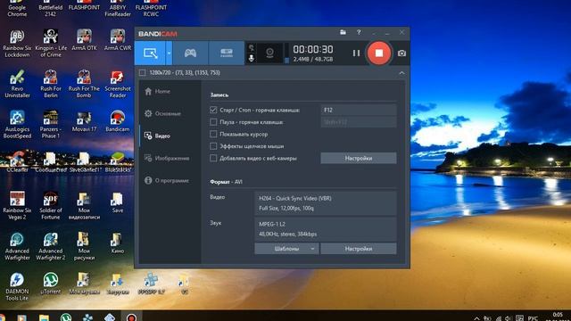The width and height of the screenshot is (571, 321).
Task: Open the BlueStacks desktop icon
Action: pos(117,162)
